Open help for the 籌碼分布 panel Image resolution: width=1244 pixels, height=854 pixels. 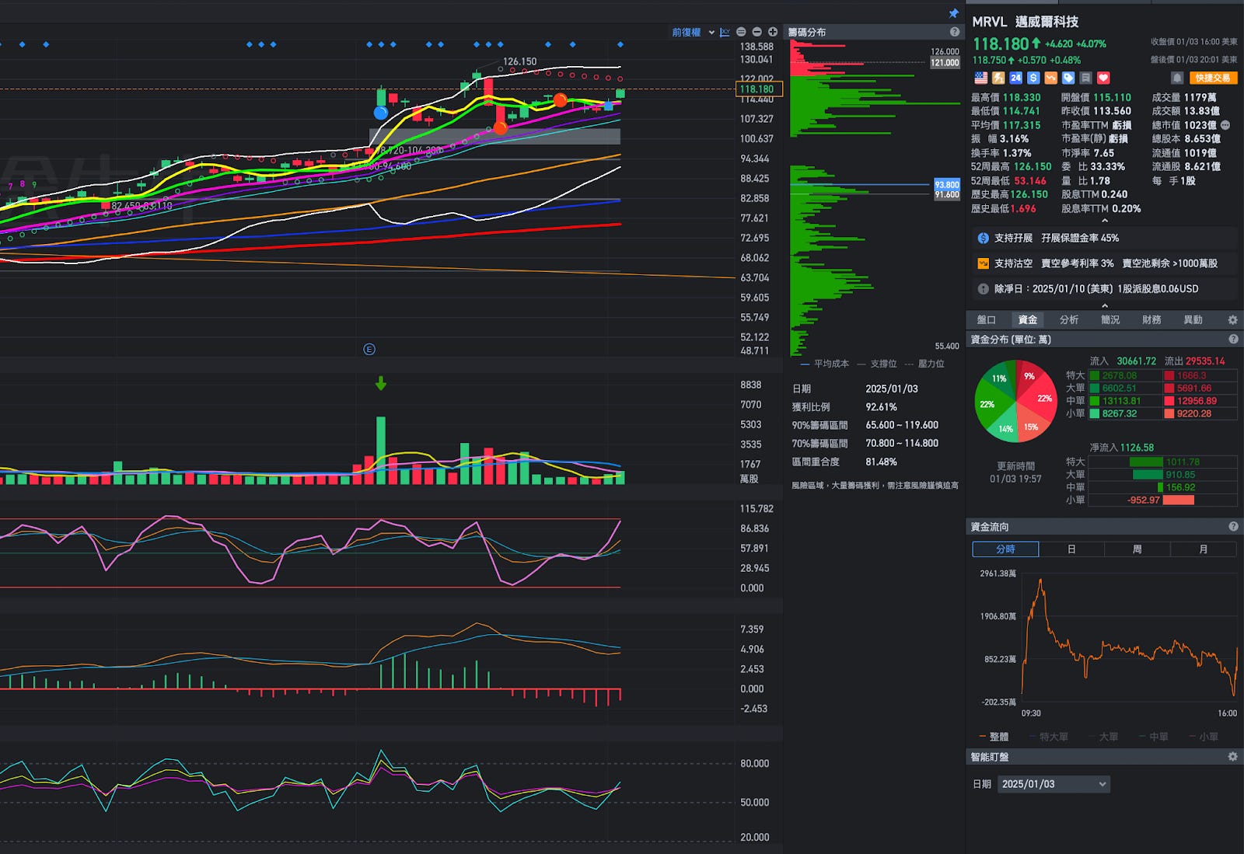coord(954,32)
